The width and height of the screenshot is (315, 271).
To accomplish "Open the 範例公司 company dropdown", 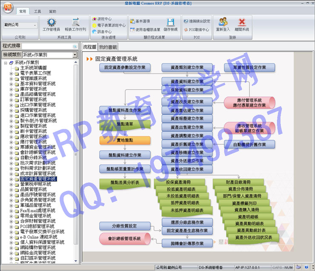I will (35, 25).
